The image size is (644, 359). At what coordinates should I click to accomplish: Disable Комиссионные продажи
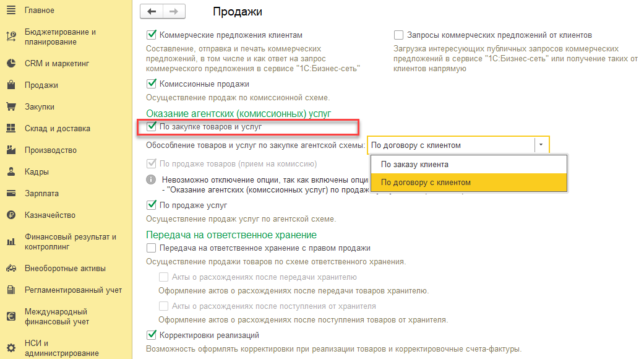coord(150,84)
